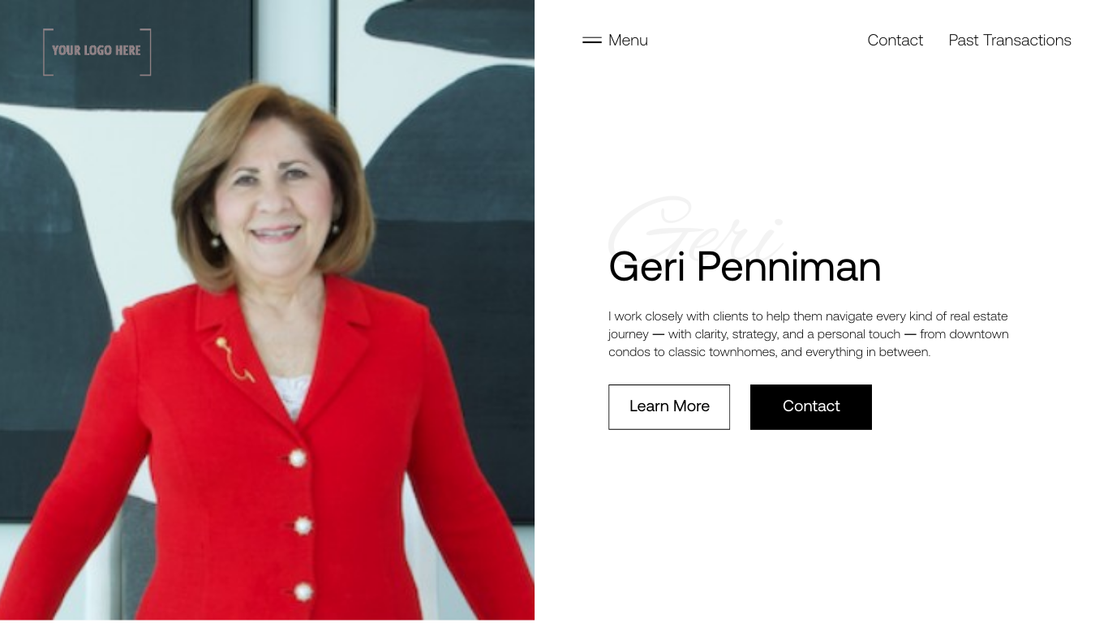1108x623 pixels.
Task: Go to Past Transactions page
Action: click(x=1010, y=40)
